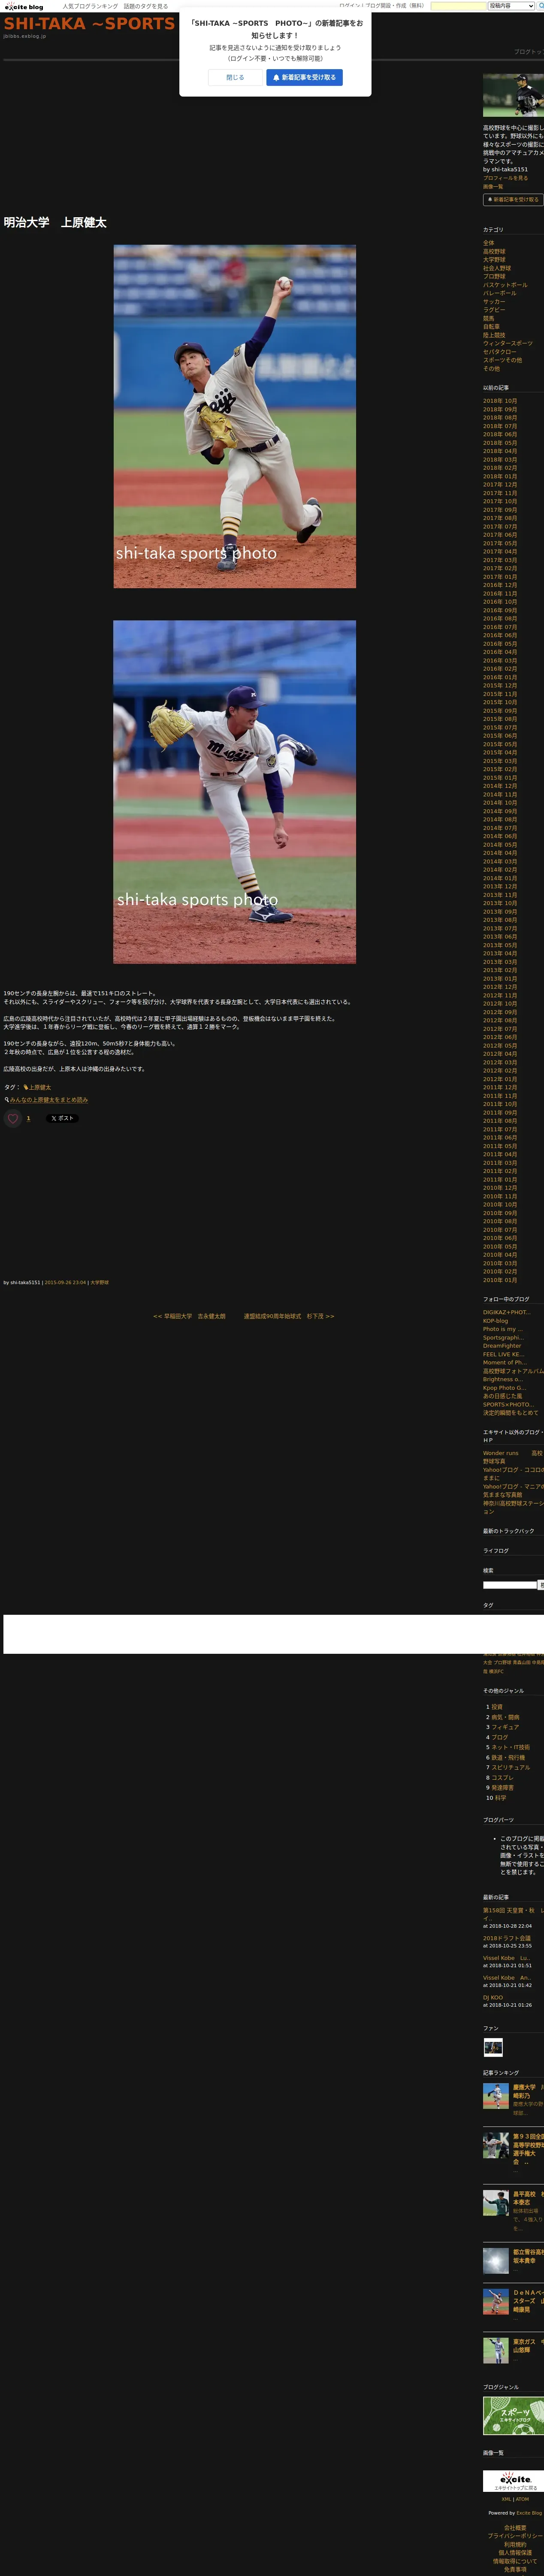Open the first article ranking thumbnail

click(x=496, y=2097)
